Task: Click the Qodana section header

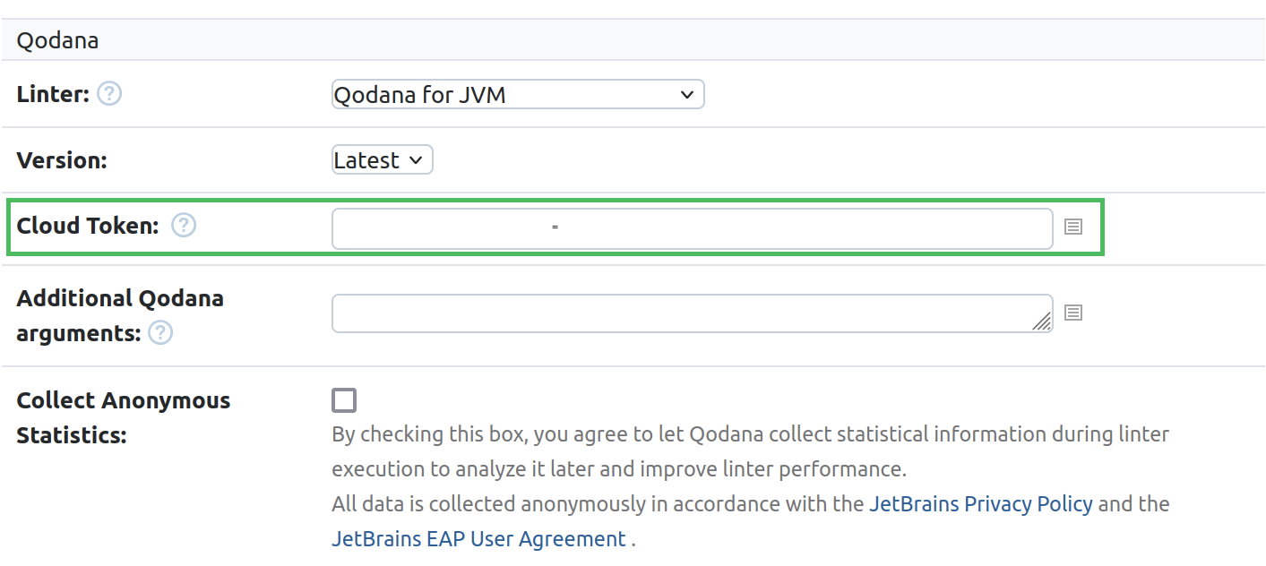Action: (57, 39)
